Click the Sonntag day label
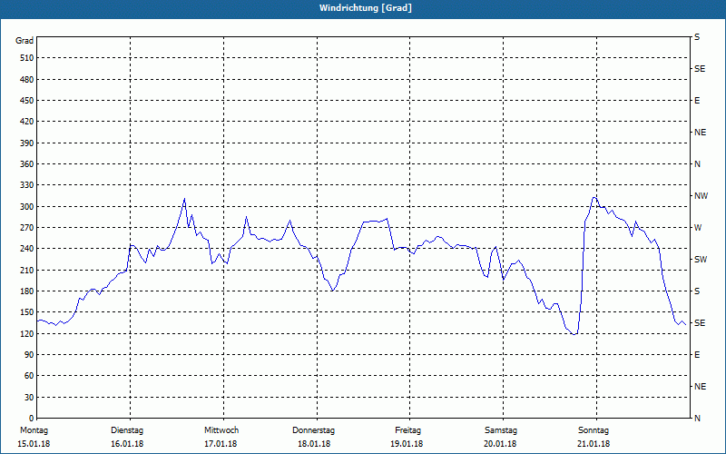Image resolution: width=726 pixels, height=454 pixels. [594, 430]
